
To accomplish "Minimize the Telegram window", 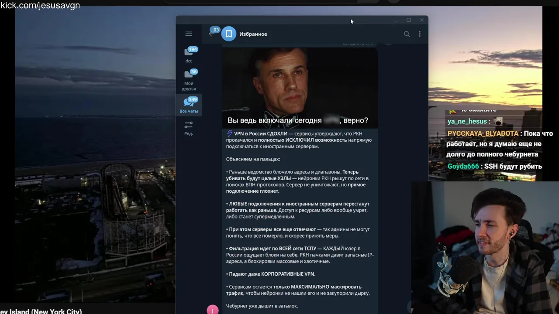I will (396, 20).
